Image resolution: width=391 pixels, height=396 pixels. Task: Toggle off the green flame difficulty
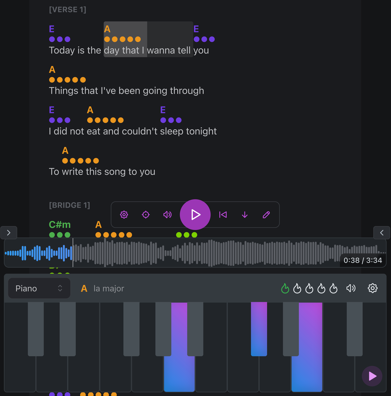(x=285, y=288)
